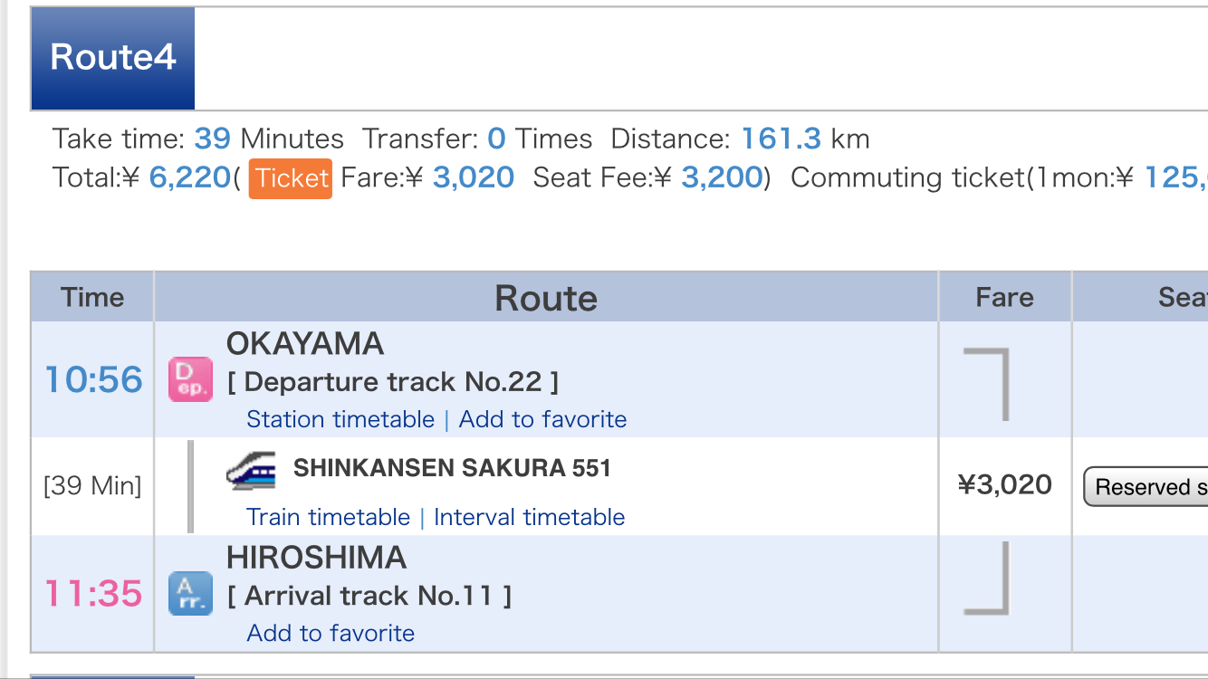Add Okayama station to favorites
Screen dimensions: 1208x679
pos(542,420)
